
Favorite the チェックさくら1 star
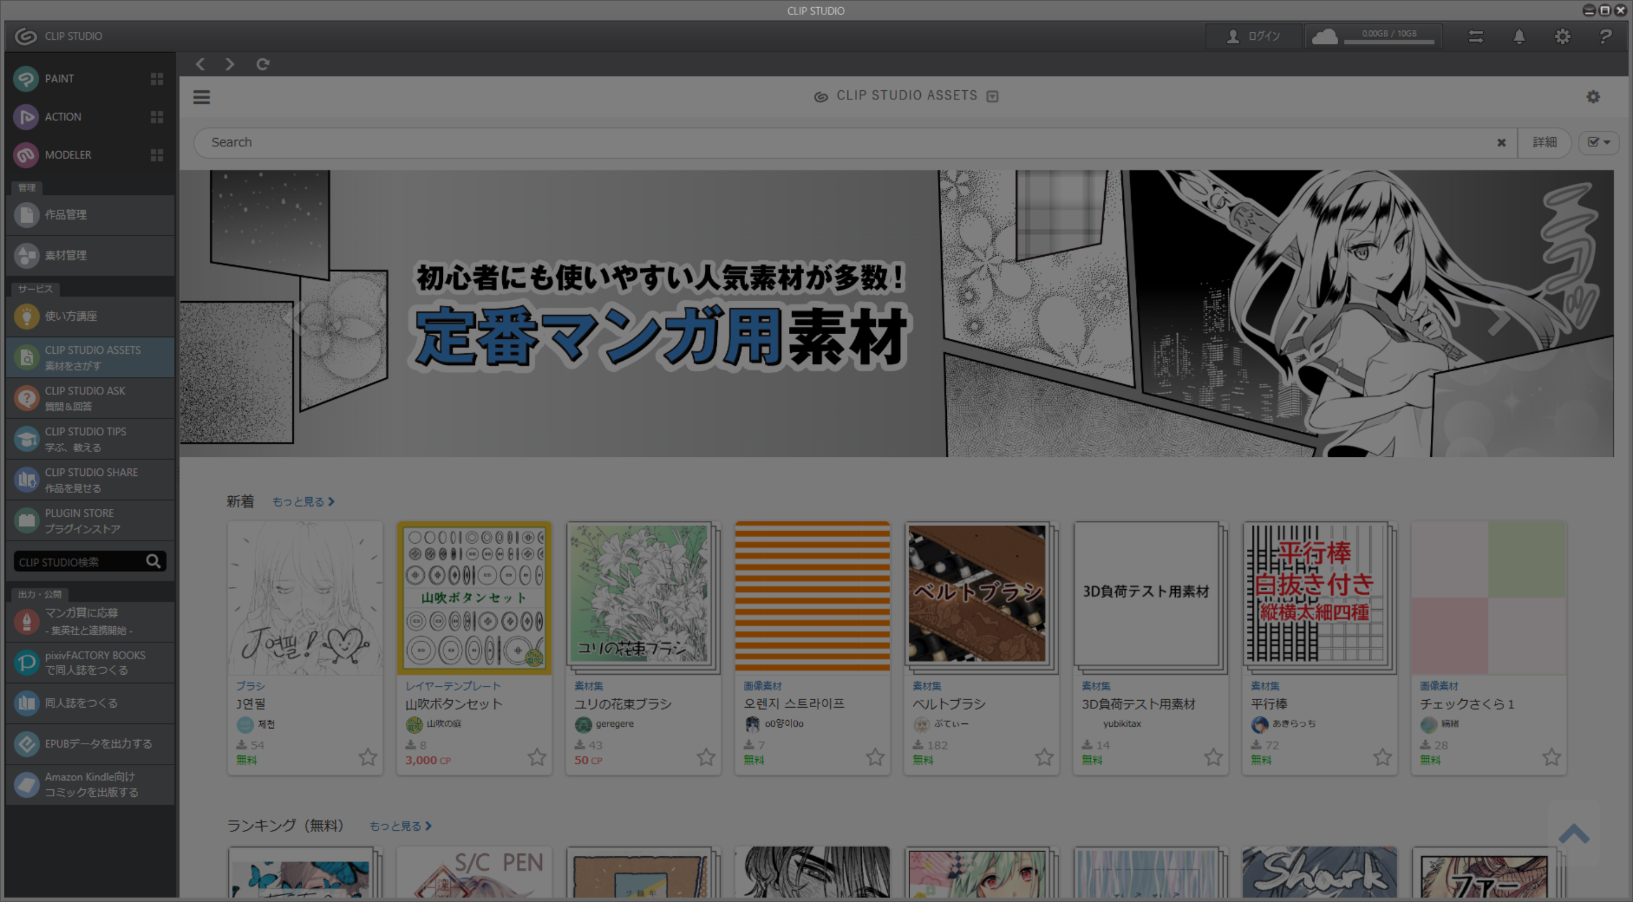(x=1552, y=757)
